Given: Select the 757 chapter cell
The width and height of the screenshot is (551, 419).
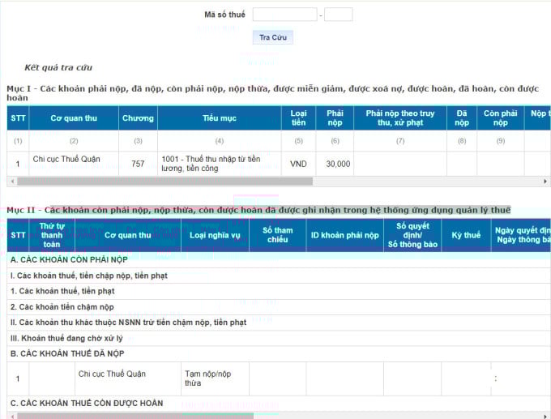Looking at the screenshot, I should (x=138, y=164).
